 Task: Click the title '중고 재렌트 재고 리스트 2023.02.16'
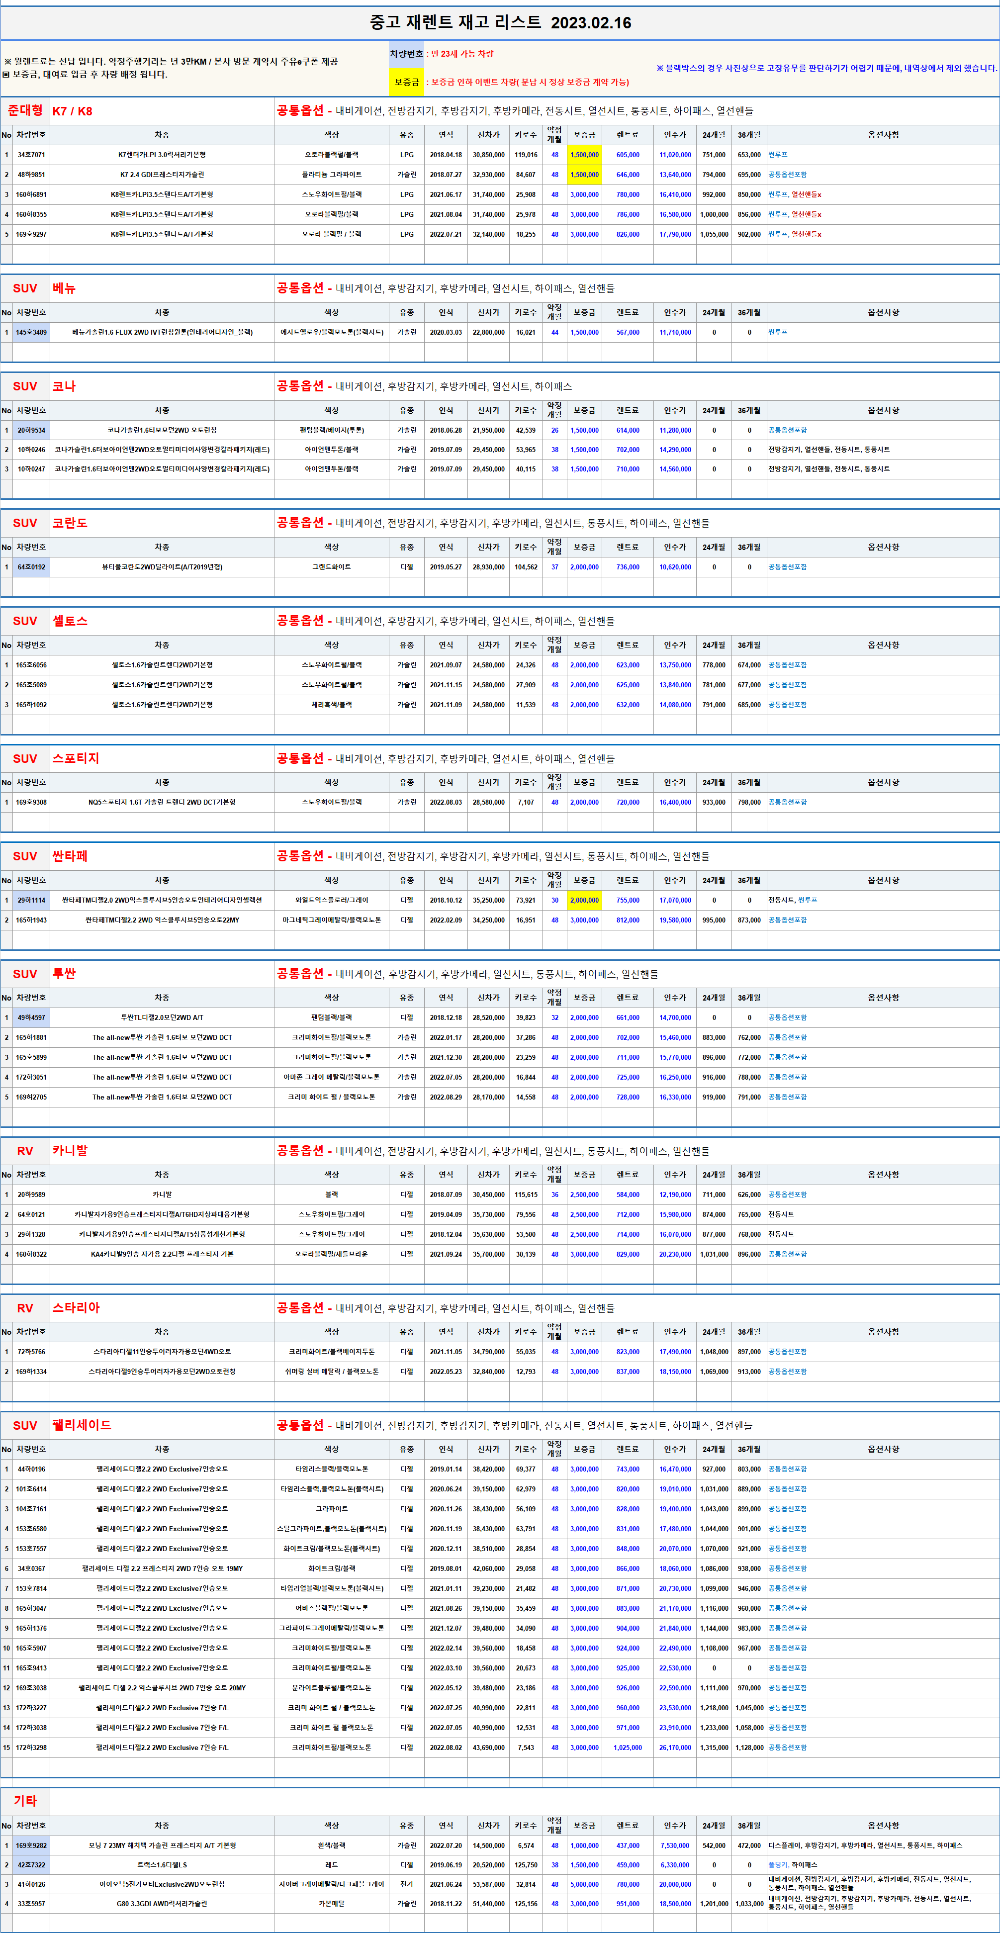500,22
